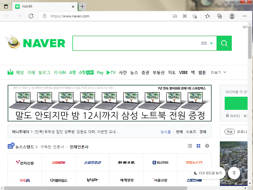Screen dimensions: 253x190
Task: Open Pay menu item
Action: point(100,73)
